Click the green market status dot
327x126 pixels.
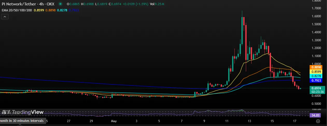click(x=60, y=4)
